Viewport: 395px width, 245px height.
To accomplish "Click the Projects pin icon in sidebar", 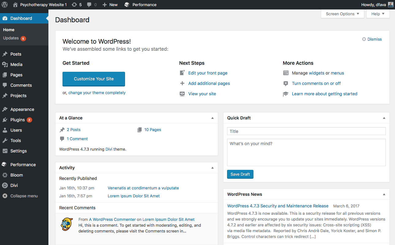I will 5,96.
